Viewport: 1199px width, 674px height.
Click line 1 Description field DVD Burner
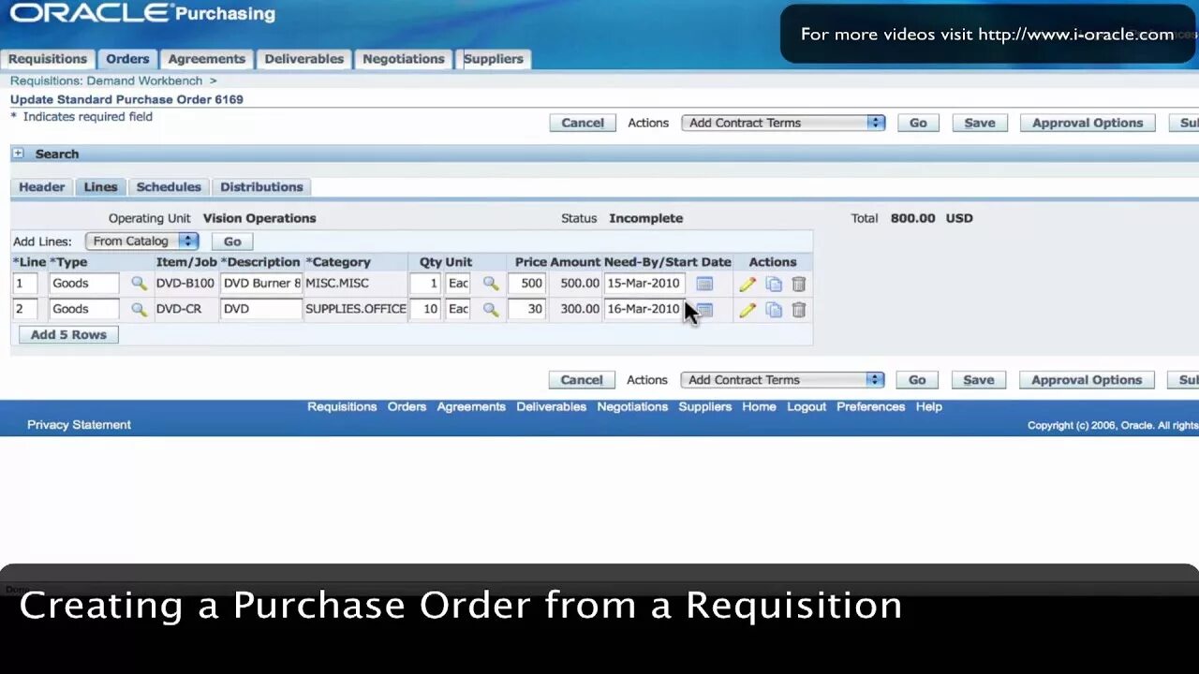point(261,284)
